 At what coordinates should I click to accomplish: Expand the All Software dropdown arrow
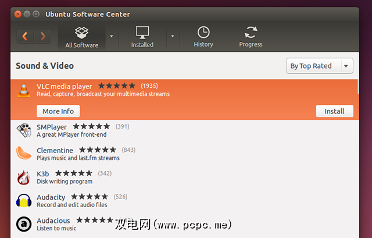(112, 36)
